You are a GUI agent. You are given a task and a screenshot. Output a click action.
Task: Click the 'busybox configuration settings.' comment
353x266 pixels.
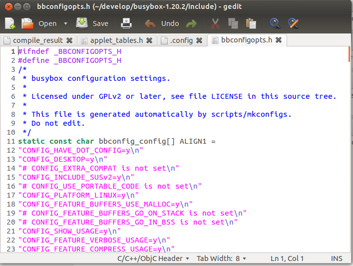tap(101, 78)
